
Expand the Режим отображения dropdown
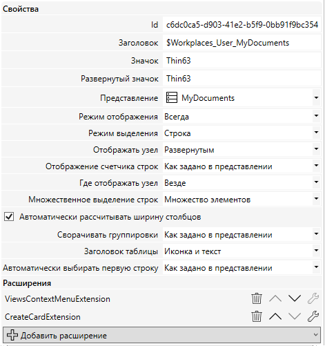(x=316, y=116)
